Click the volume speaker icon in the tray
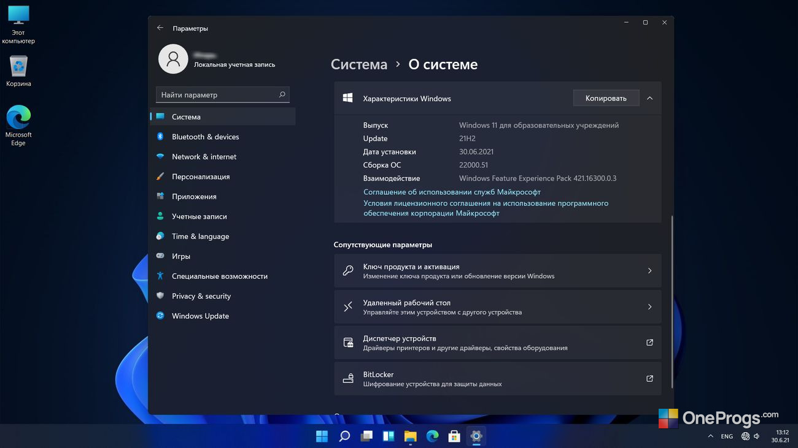The width and height of the screenshot is (798, 448). pyautogui.click(x=757, y=436)
